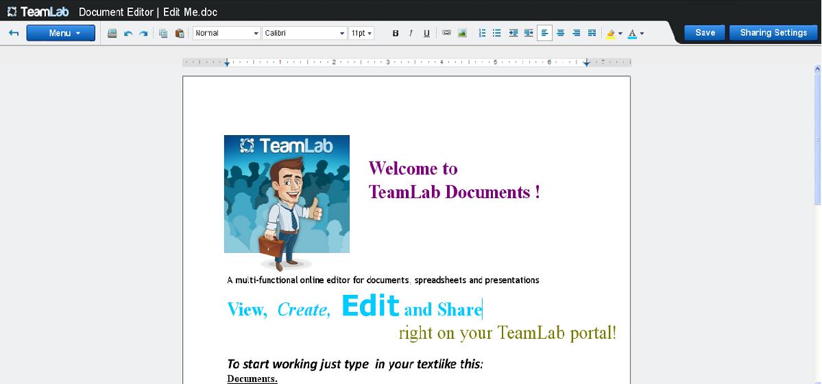Apply numbered list
Viewport: 822px width, 384px height.
coord(482,33)
